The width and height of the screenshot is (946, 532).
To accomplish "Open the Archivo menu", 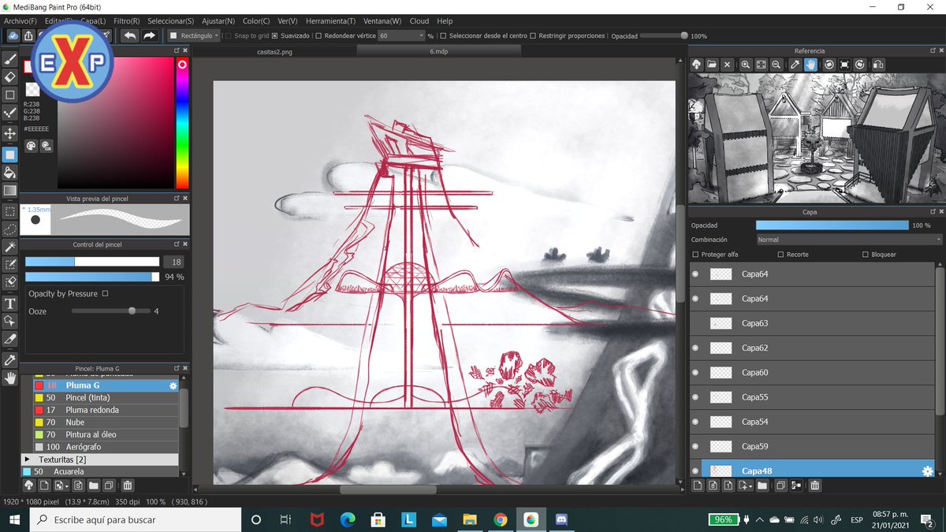I will tap(20, 21).
